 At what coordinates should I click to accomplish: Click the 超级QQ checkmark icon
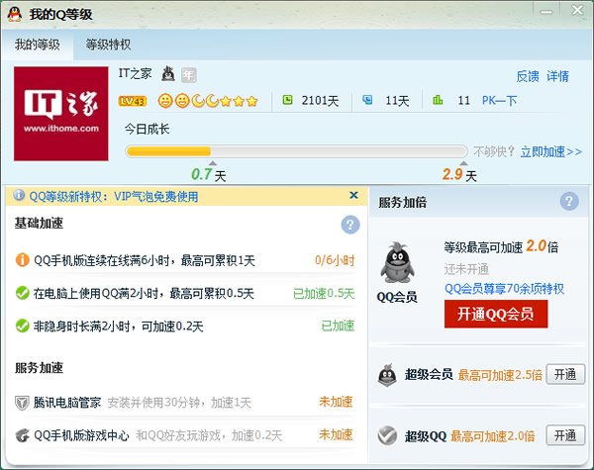click(387, 435)
